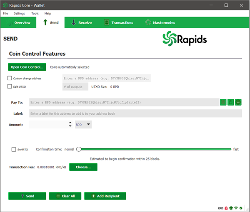Click Add Recipient button
This screenshot has height=212, width=250.
click(x=105, y=196)
